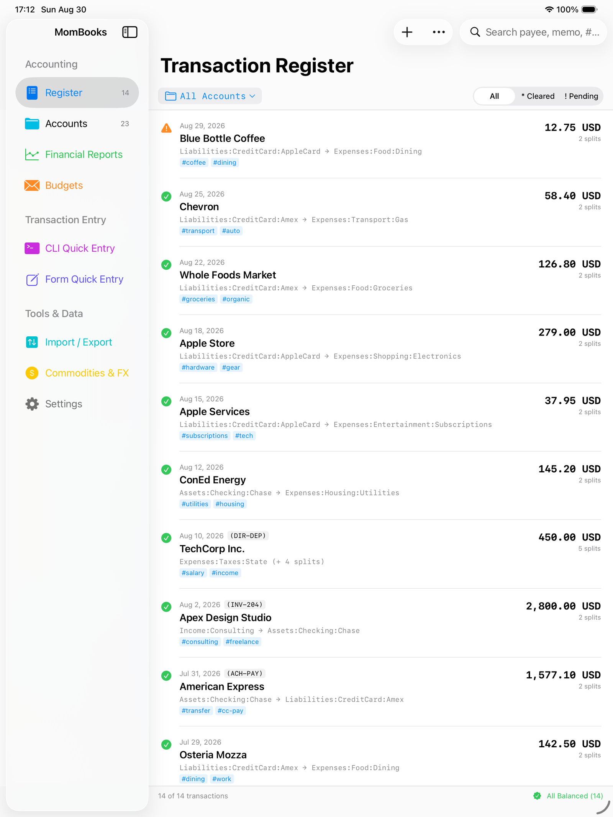
Task: Click the Financial Reports chart icon
Action: 32,154
